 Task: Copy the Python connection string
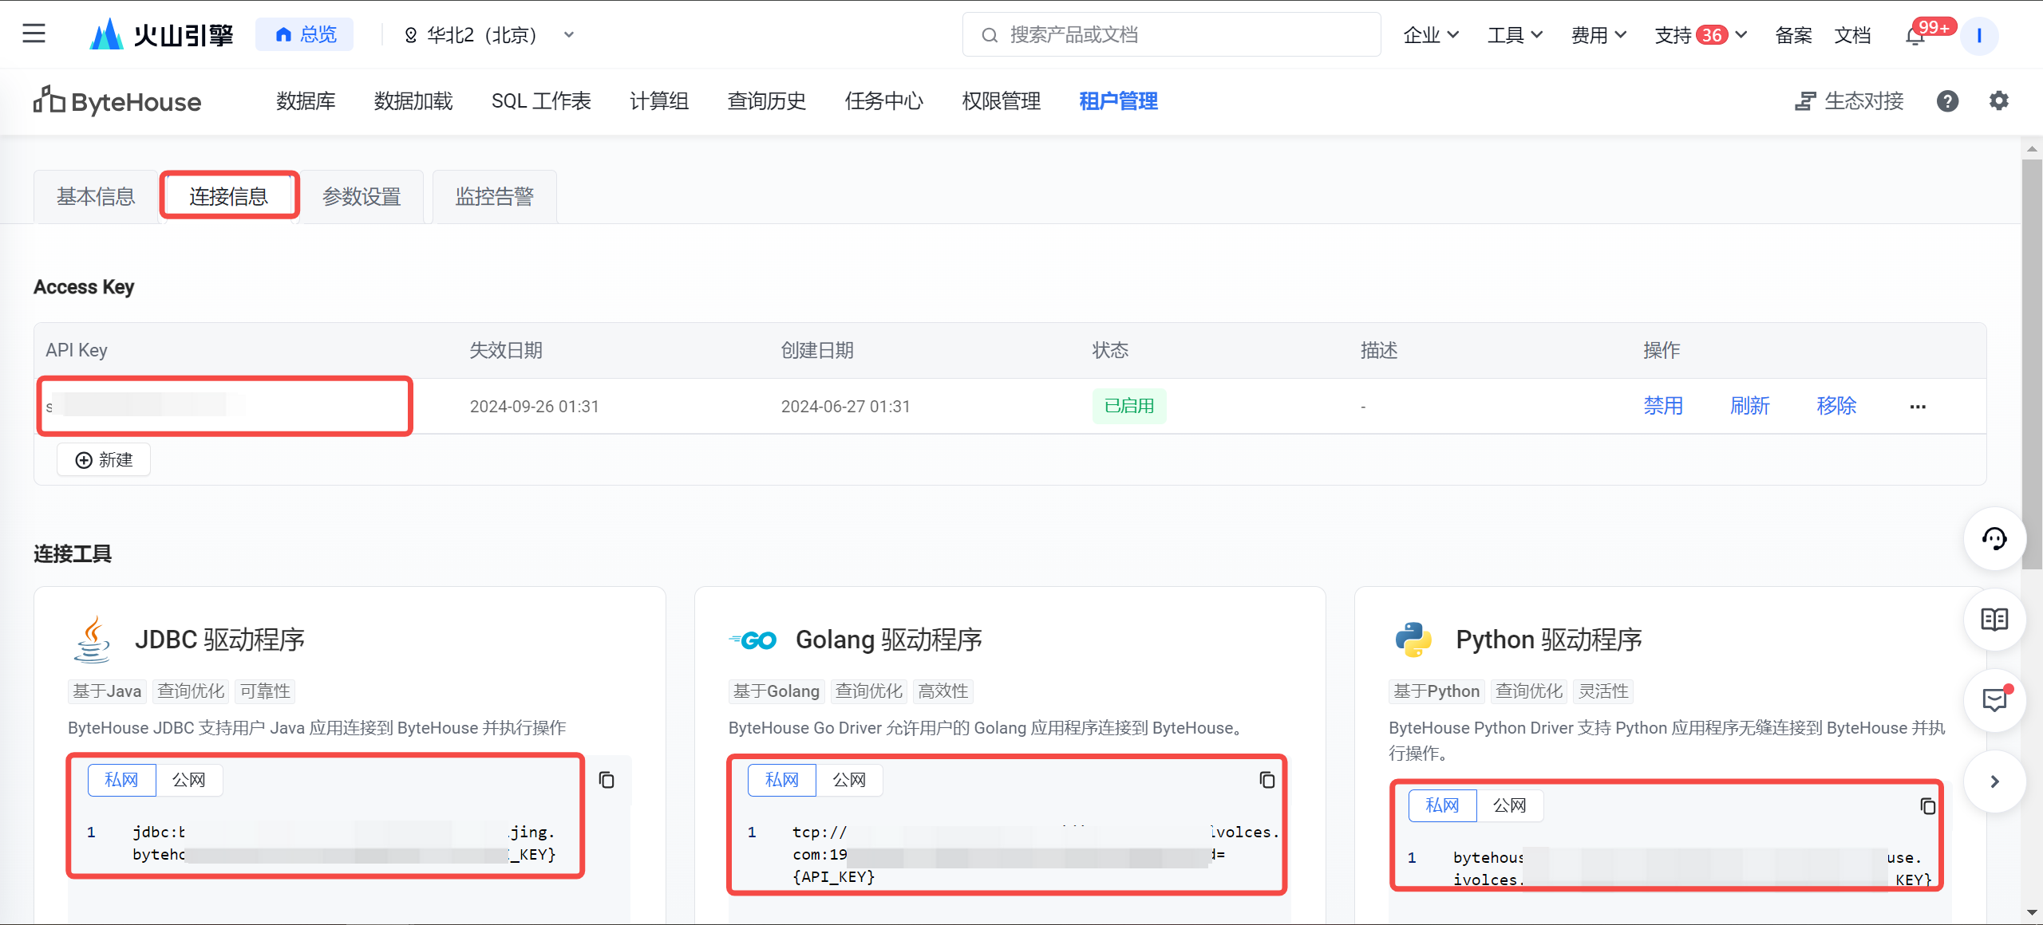tap(1928, 806)
